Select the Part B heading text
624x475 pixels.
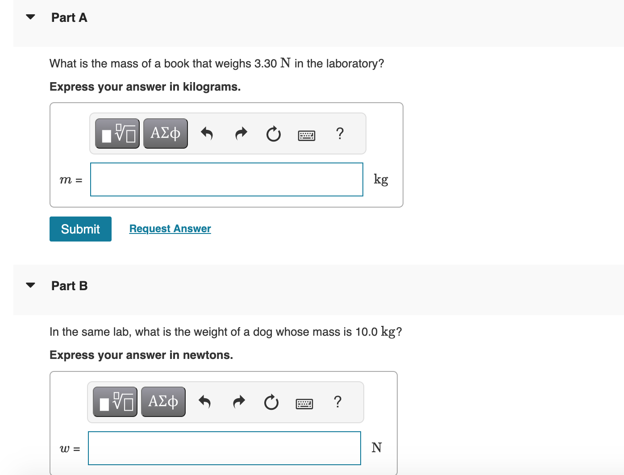(69, 286)
